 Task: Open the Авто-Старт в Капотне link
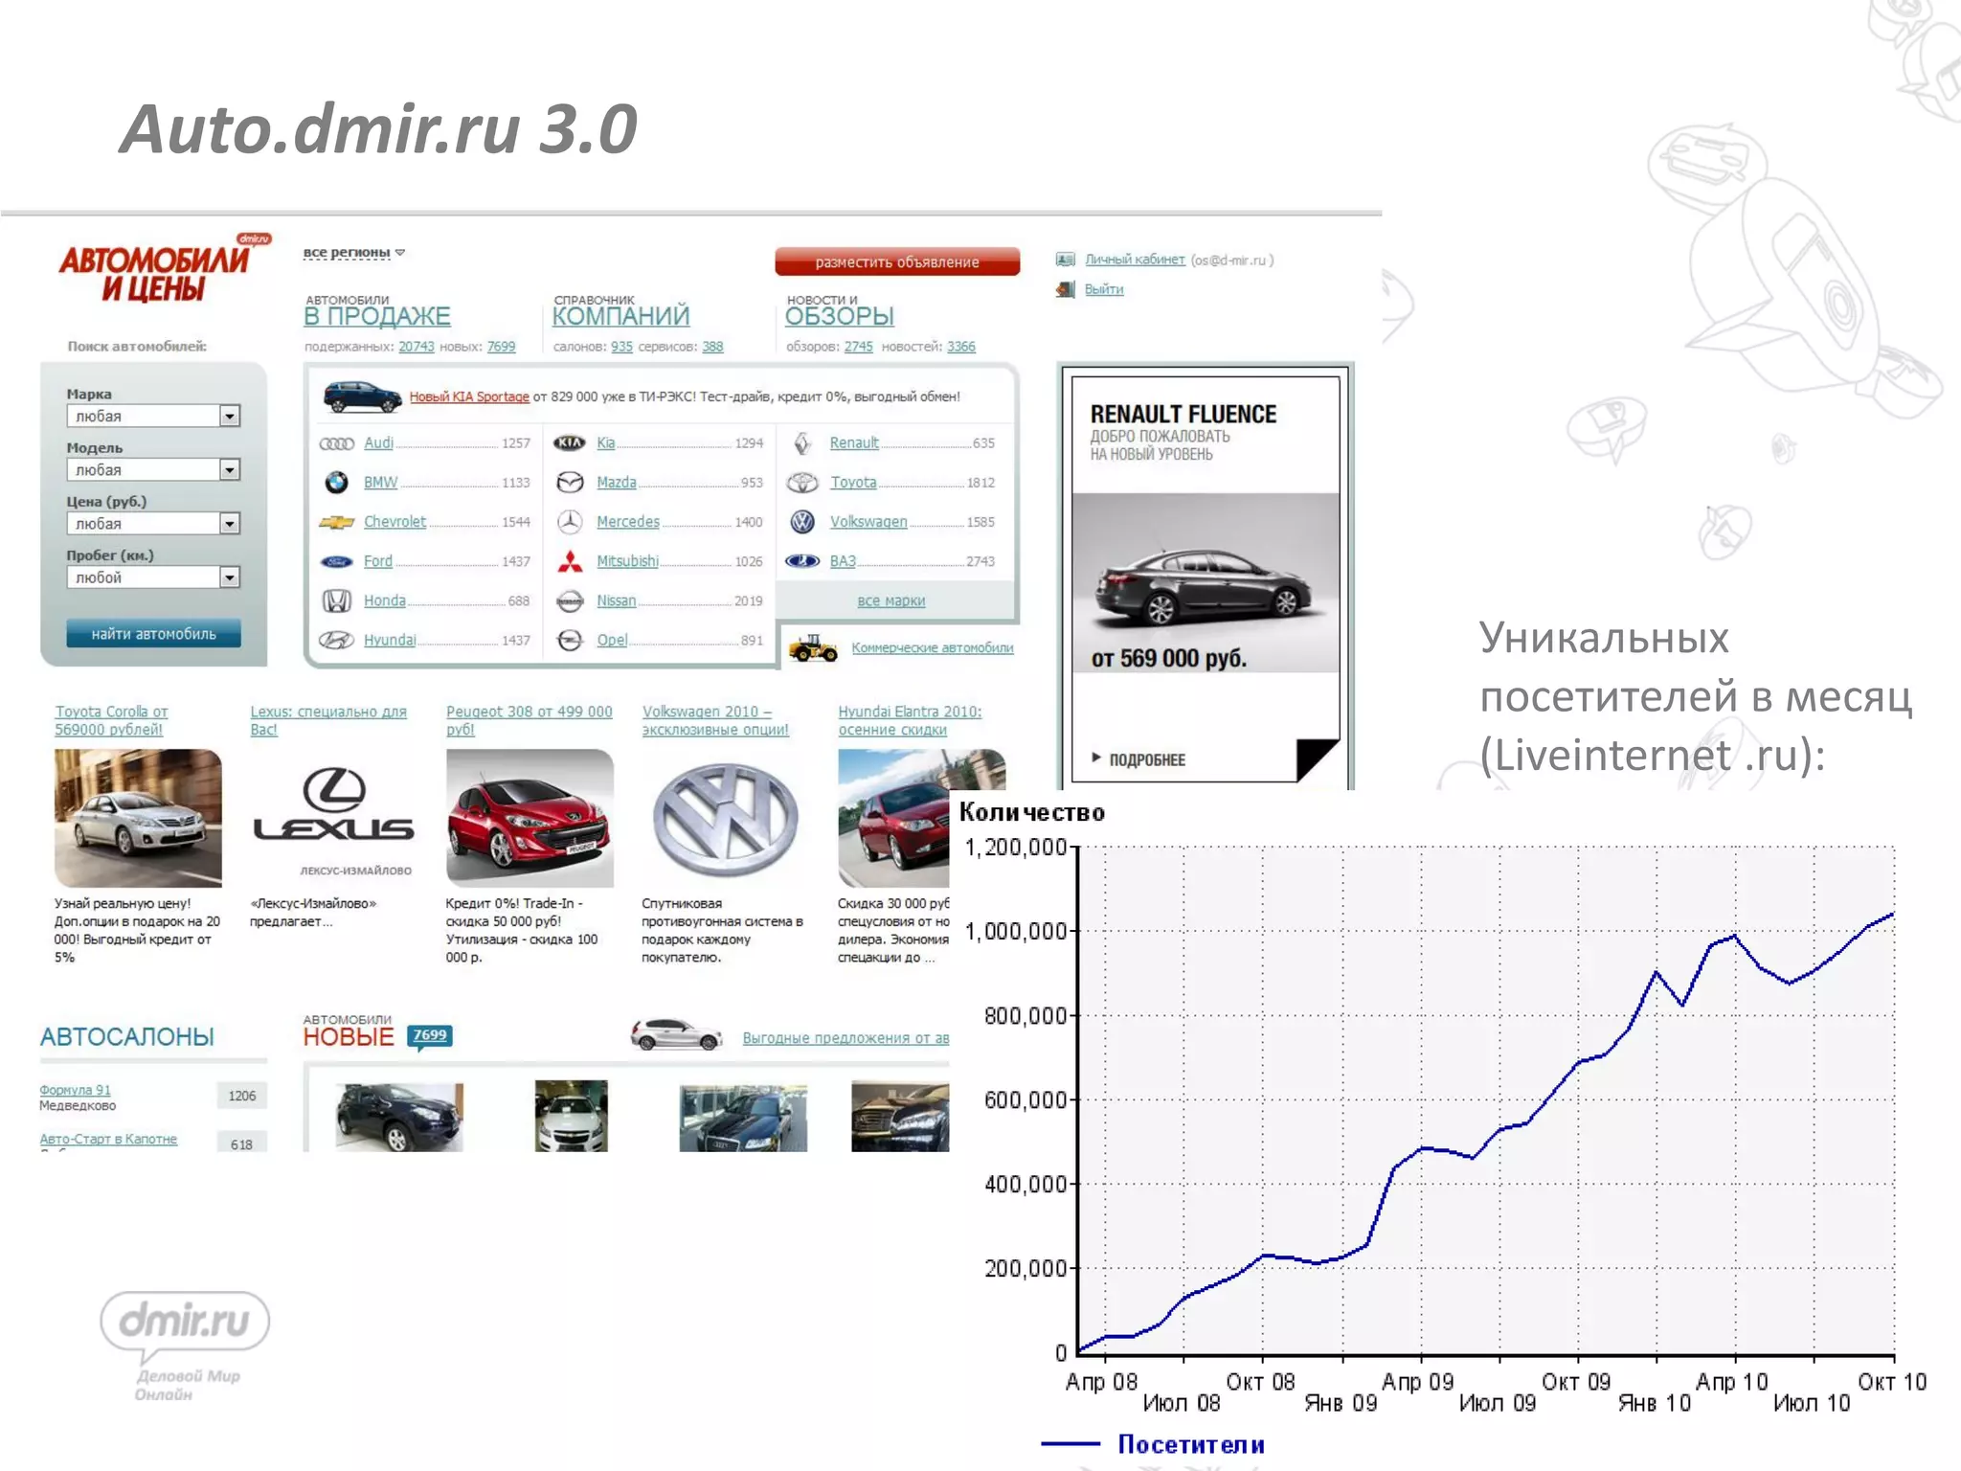(x=108, y=1139)
